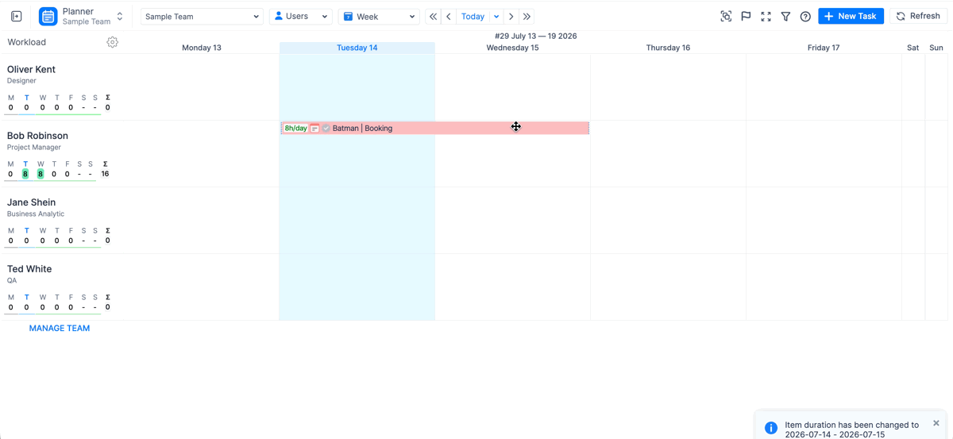
Task: Click Ted White's QA role label
Action: point(12,281)
